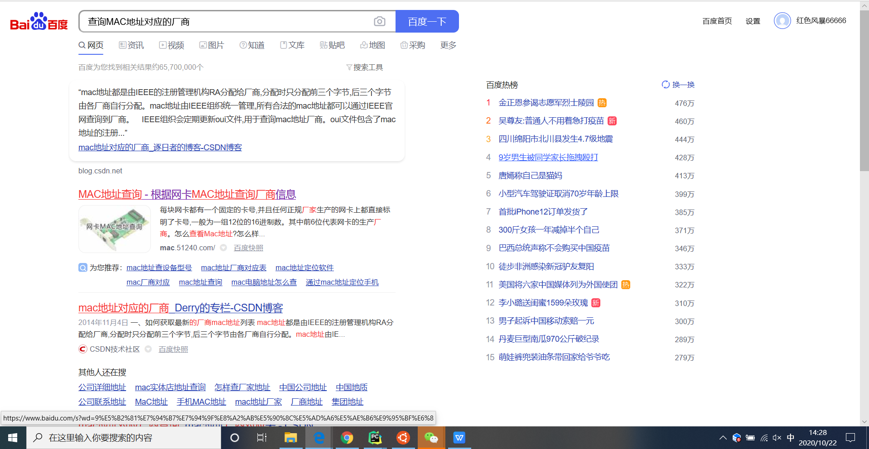Open the 设置 menu
Screen dimensions: 869x449
tap(753, 21)
